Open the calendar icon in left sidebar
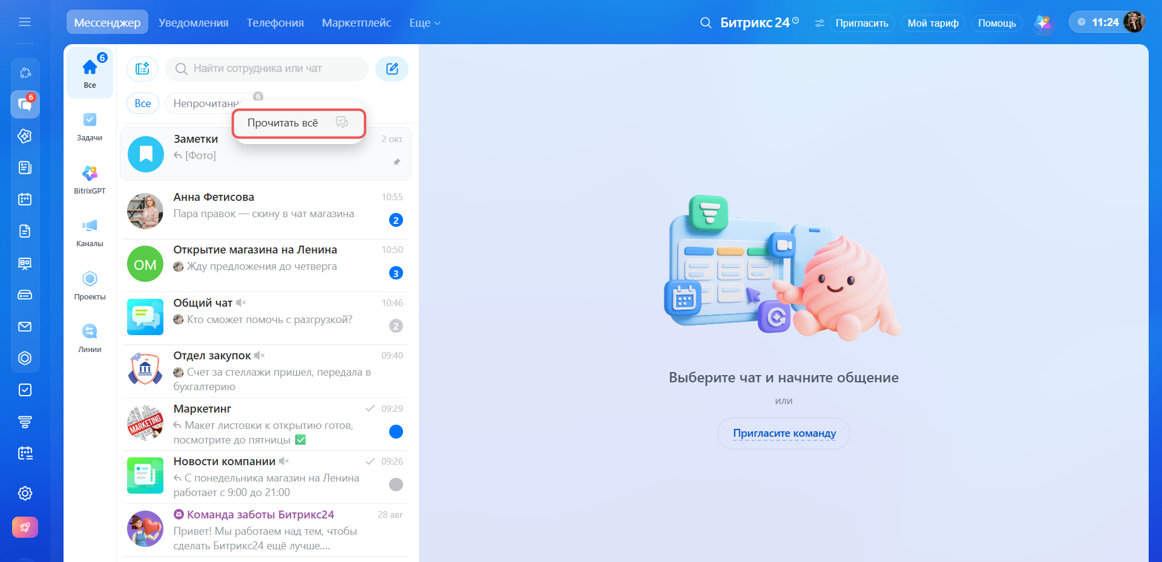This screenshot has height=562, width=1162. [x=25, y=200]
